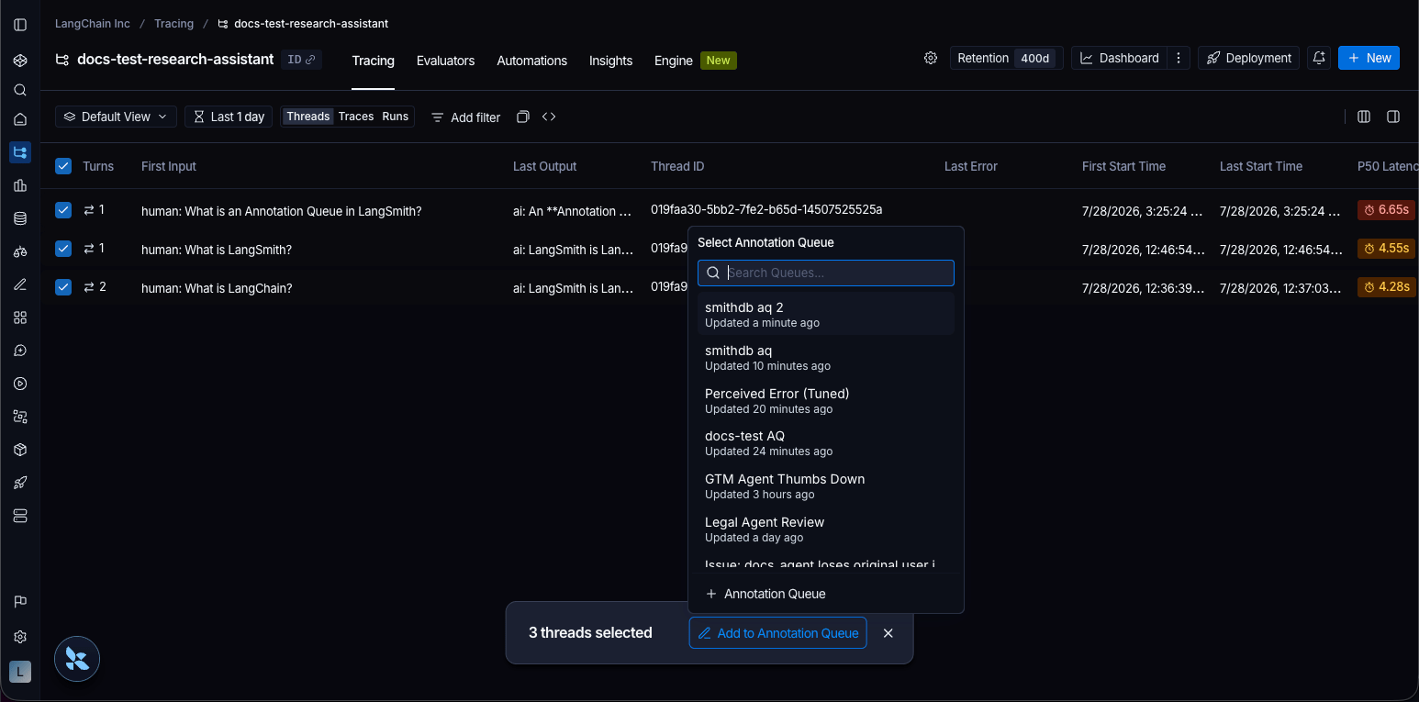Click the 6.65s latency badge
Screen dimensions: 1419x702
tap(1386, 210)
